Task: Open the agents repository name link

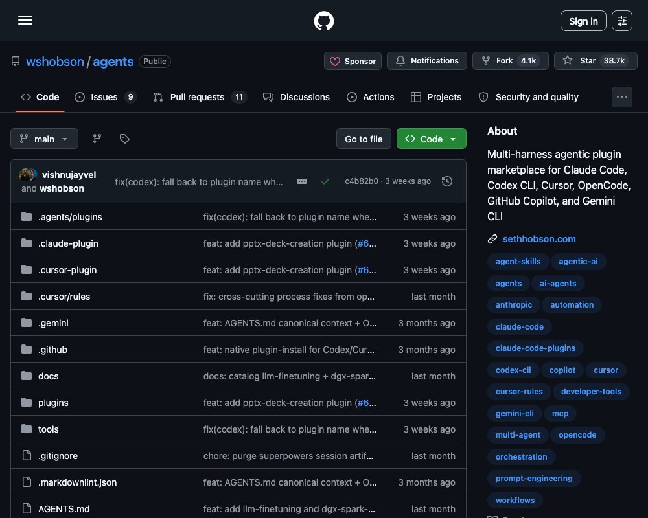Action: tap(113, 62)
